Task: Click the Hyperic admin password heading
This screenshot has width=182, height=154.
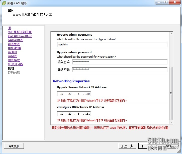Action: coord(74,52)
